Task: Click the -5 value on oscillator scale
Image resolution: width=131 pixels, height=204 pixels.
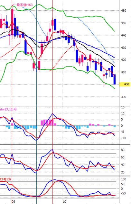Action: (122, 132)
